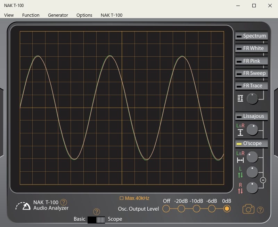This screenshot has width=278, height=227.
Task: Select Off for oscillator output level
Action: point(166,209)
